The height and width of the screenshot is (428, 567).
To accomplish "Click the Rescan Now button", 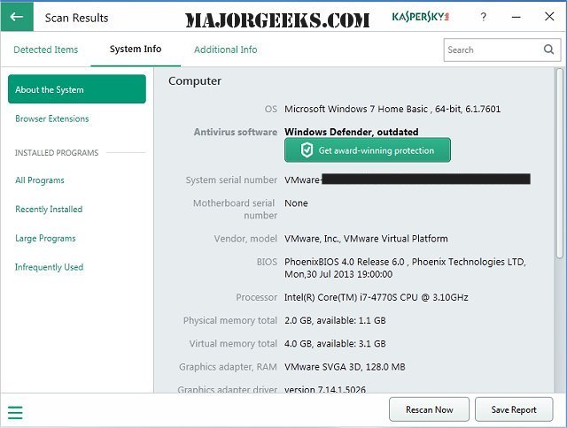I will (429, 409).
